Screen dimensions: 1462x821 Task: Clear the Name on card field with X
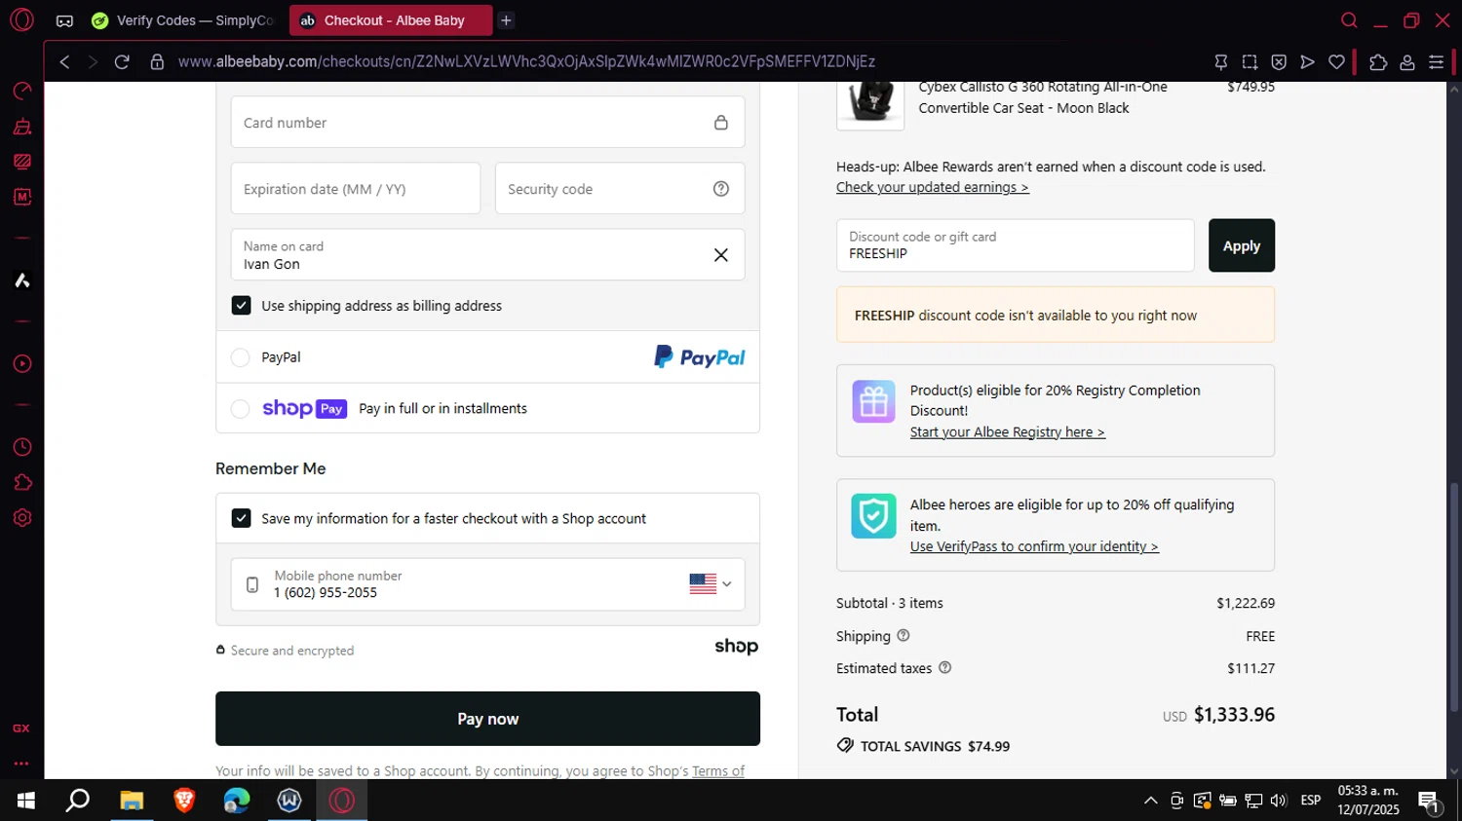coord(721,255)
